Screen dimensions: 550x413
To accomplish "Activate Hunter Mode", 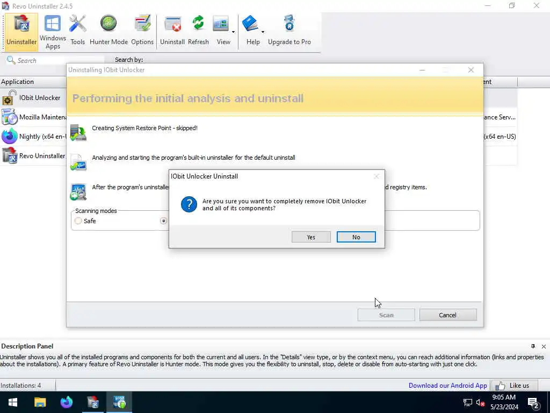I will (108, 32).
